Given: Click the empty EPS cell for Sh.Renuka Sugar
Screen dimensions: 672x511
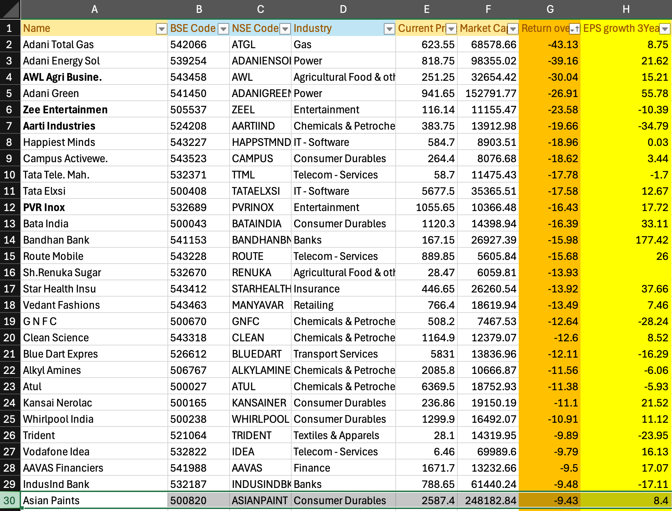Looking at the screenshot, I should coord(626,272).
